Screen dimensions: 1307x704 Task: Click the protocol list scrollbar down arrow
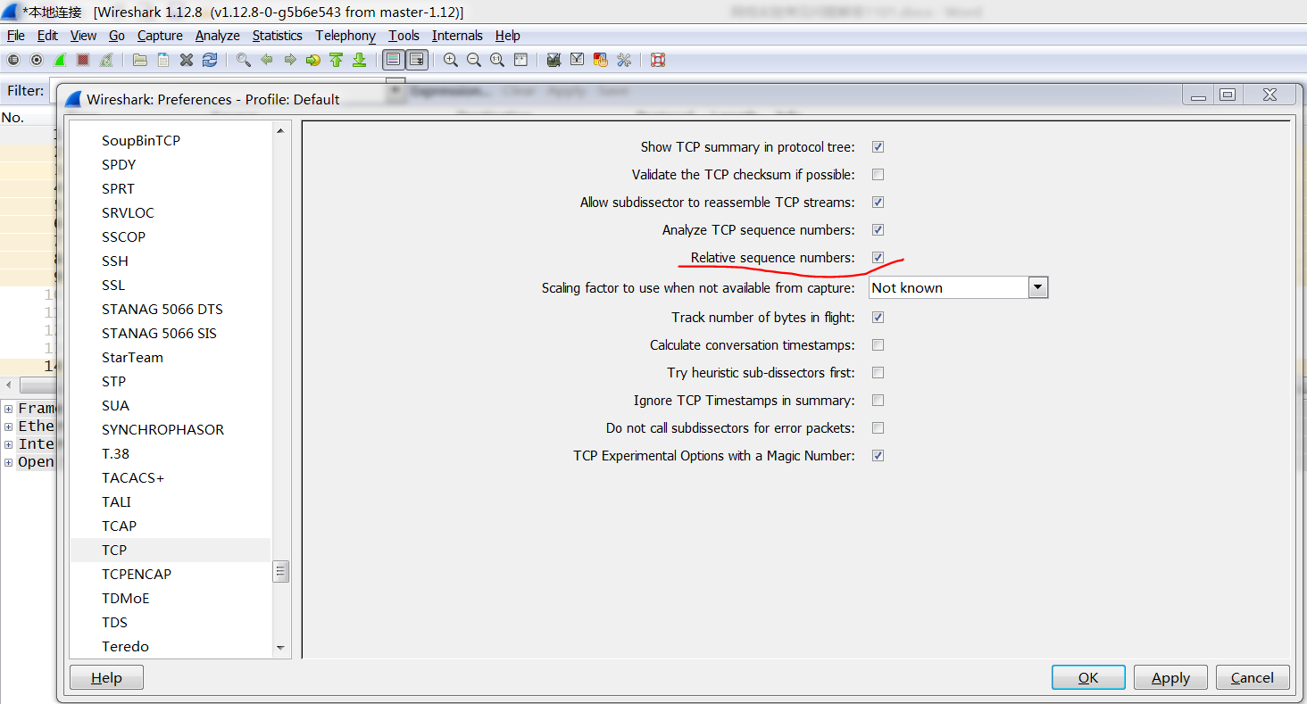click(x=280, y=648)
